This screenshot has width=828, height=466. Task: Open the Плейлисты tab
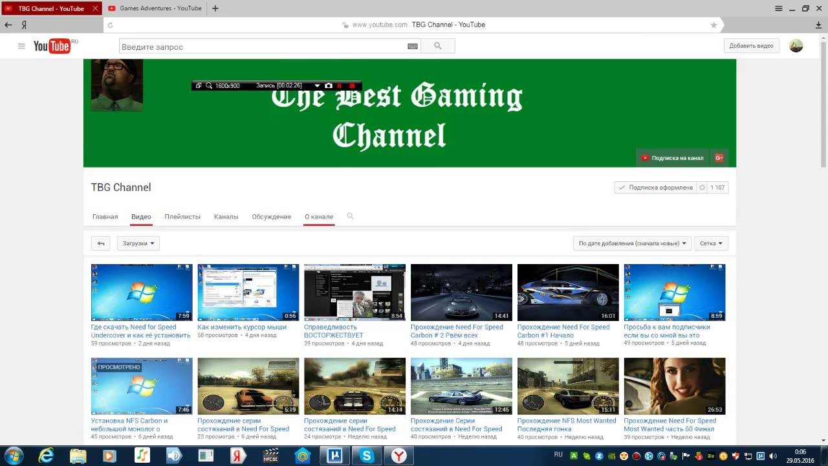coord(182,217)
